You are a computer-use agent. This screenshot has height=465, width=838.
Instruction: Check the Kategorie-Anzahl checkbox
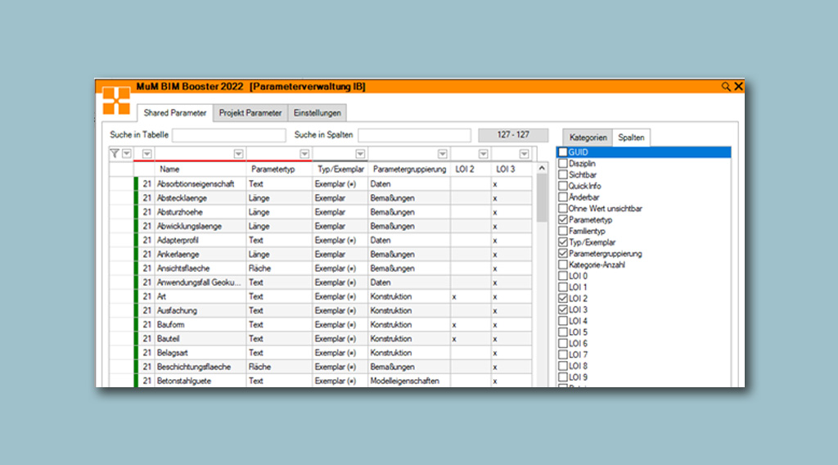(563, 264)
